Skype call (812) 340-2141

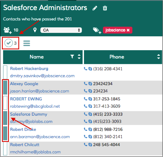pos(90,137)
